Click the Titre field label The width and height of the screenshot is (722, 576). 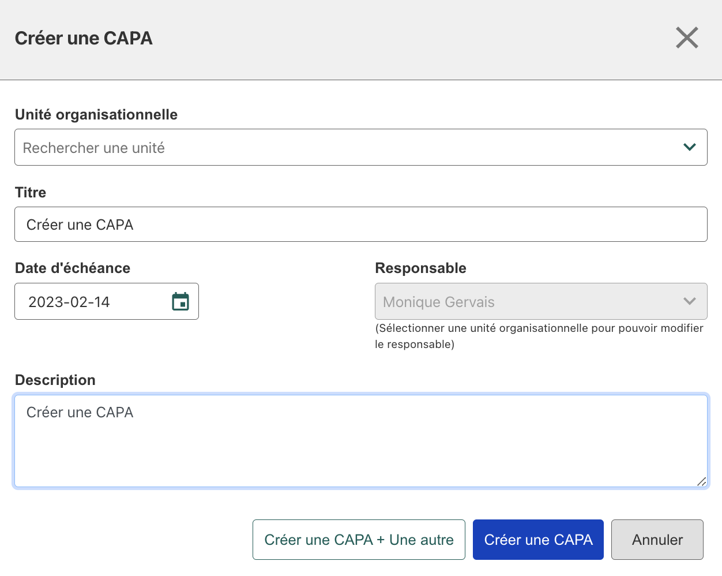[x=31, y=192]
